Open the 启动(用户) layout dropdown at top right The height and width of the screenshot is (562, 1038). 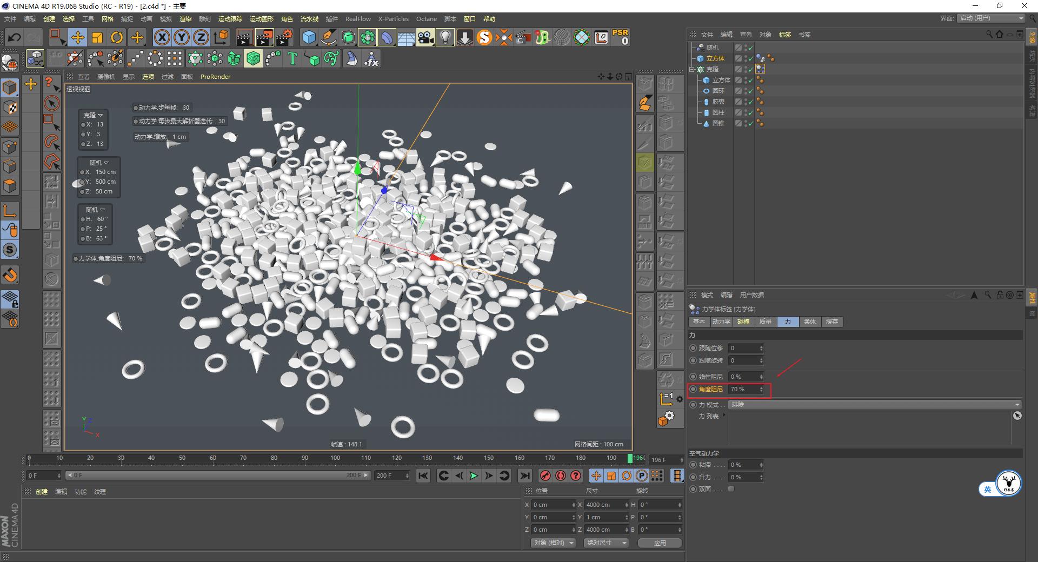tap(990, 18)
